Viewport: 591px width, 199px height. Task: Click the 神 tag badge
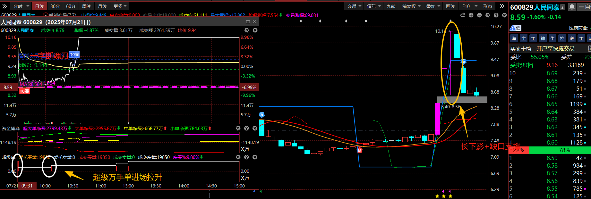543,38
